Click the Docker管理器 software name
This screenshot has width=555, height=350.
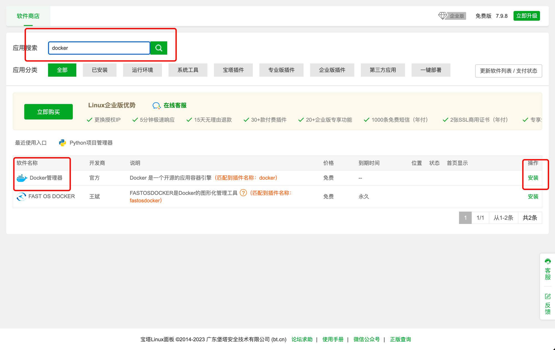click(x=46, y=178)
